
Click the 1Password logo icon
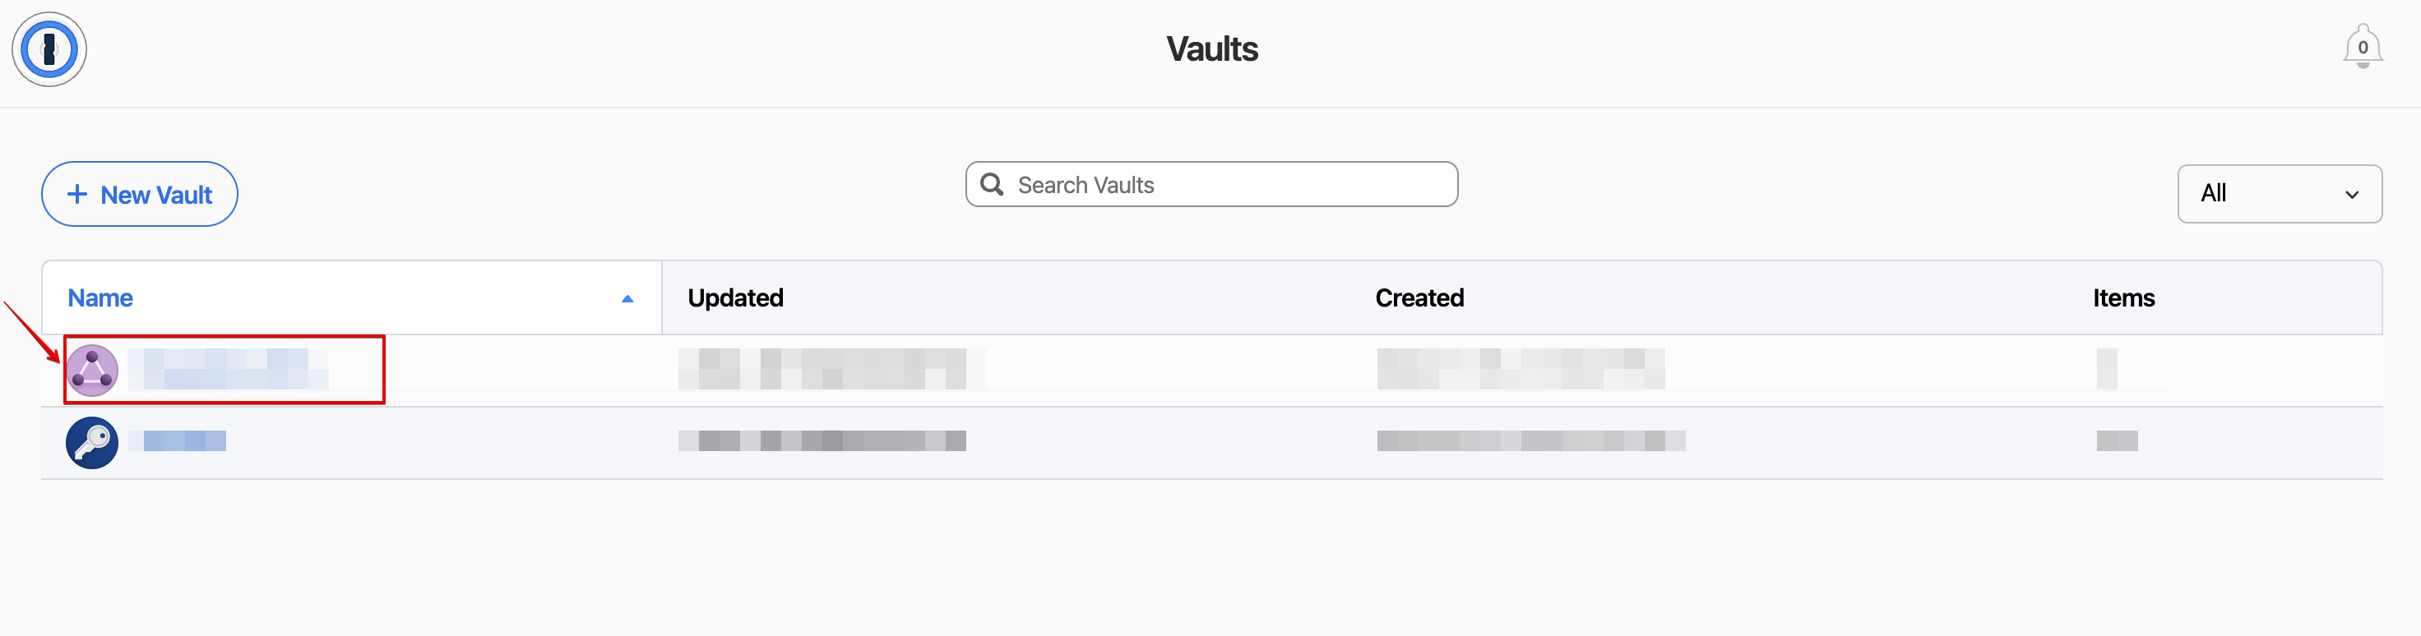tap(49, 48)
